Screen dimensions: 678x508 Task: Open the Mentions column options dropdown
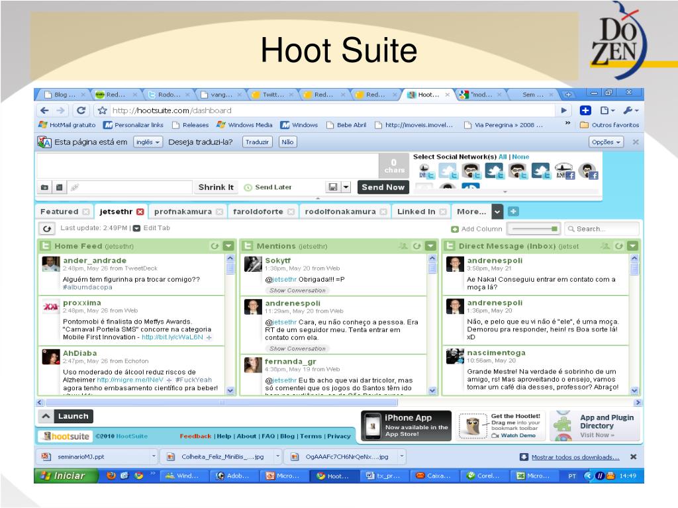tap(430, 246)
